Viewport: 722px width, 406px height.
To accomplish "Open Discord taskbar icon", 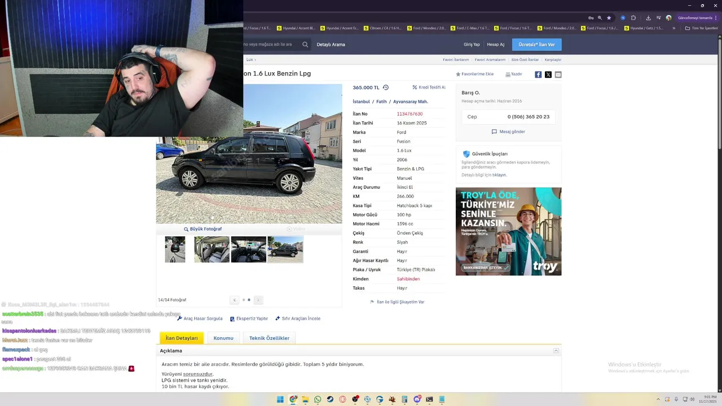I will 417,399.
